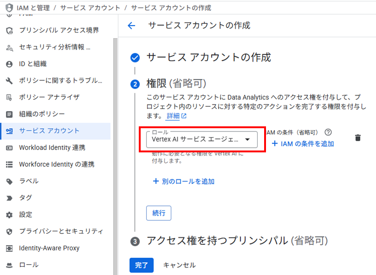376x275 pixels.
Task: Click the IAM shield logo in header
Action: click(9, 8)
